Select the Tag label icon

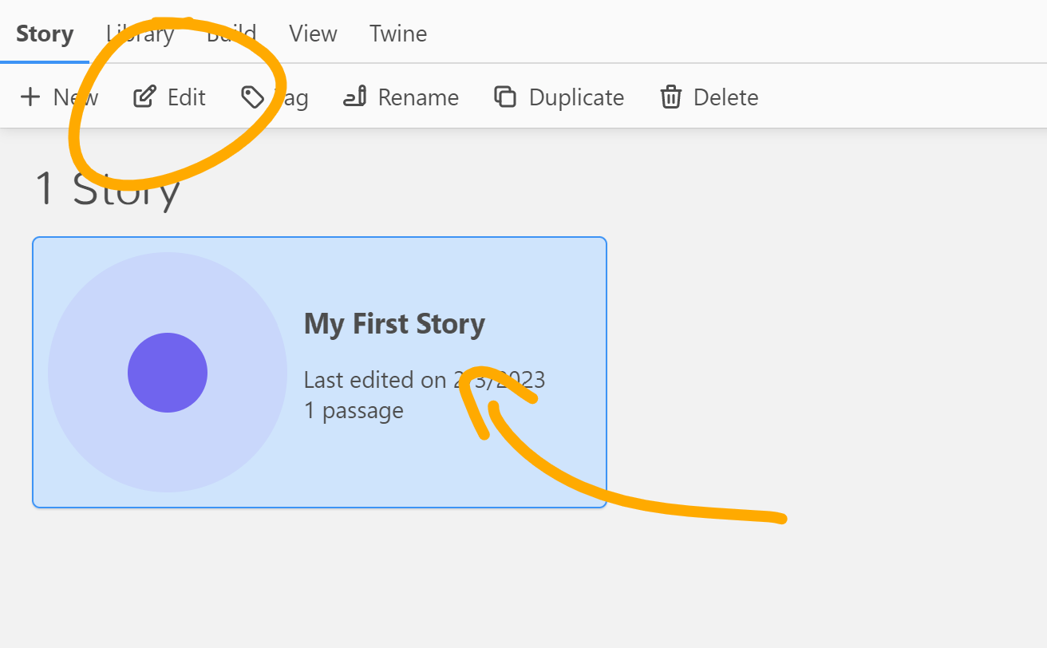[252, 96]
